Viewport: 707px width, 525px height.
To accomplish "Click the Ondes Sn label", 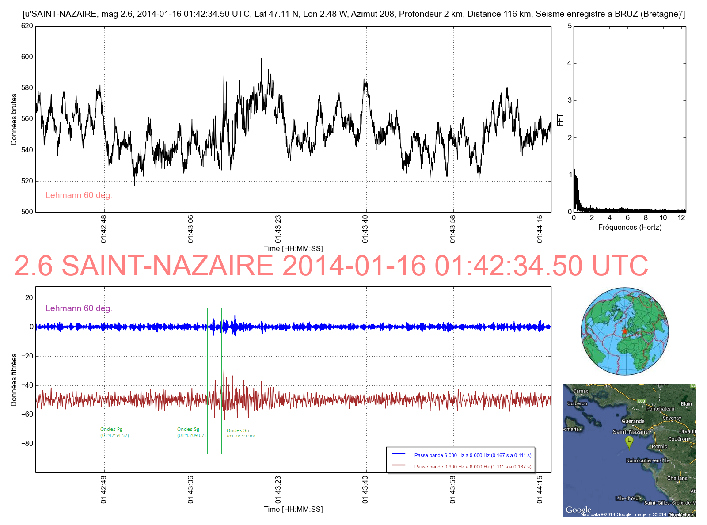I will point(238,430).
